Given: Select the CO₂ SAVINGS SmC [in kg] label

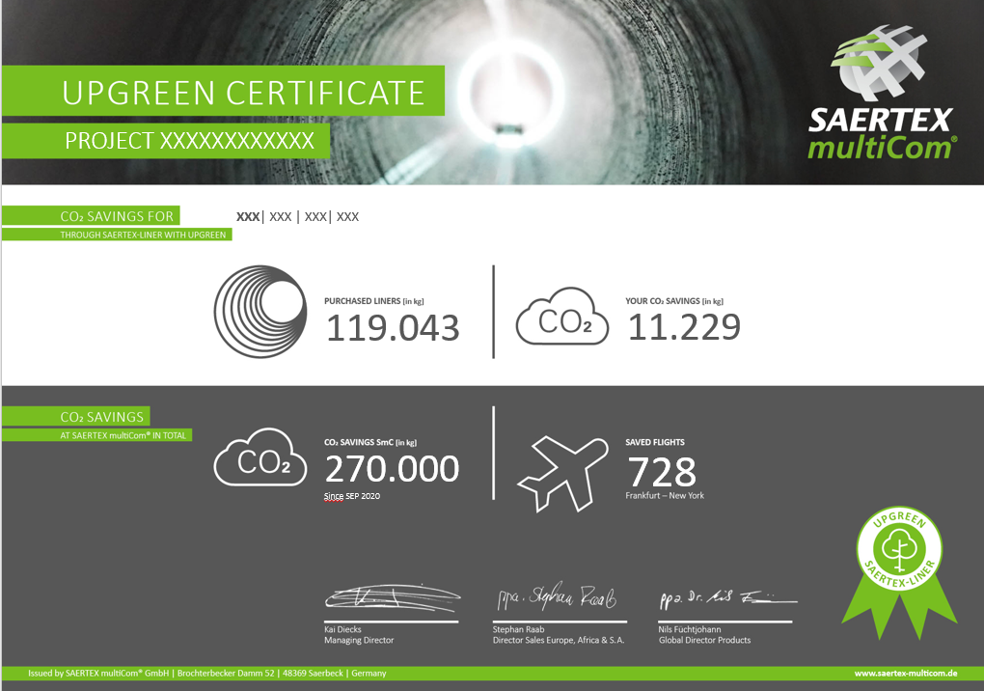Looking at the screenshot, I should point(370,442).
